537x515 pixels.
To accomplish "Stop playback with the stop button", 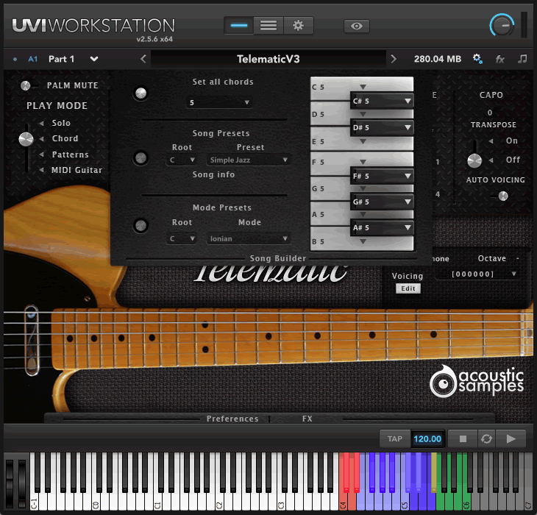I will (463, 438).
